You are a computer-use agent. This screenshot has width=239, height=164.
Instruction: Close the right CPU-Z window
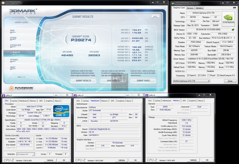pyautogui.click(x=210, y=95)
